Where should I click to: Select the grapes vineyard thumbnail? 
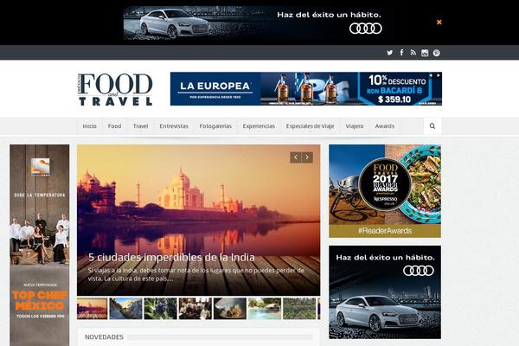161,309
